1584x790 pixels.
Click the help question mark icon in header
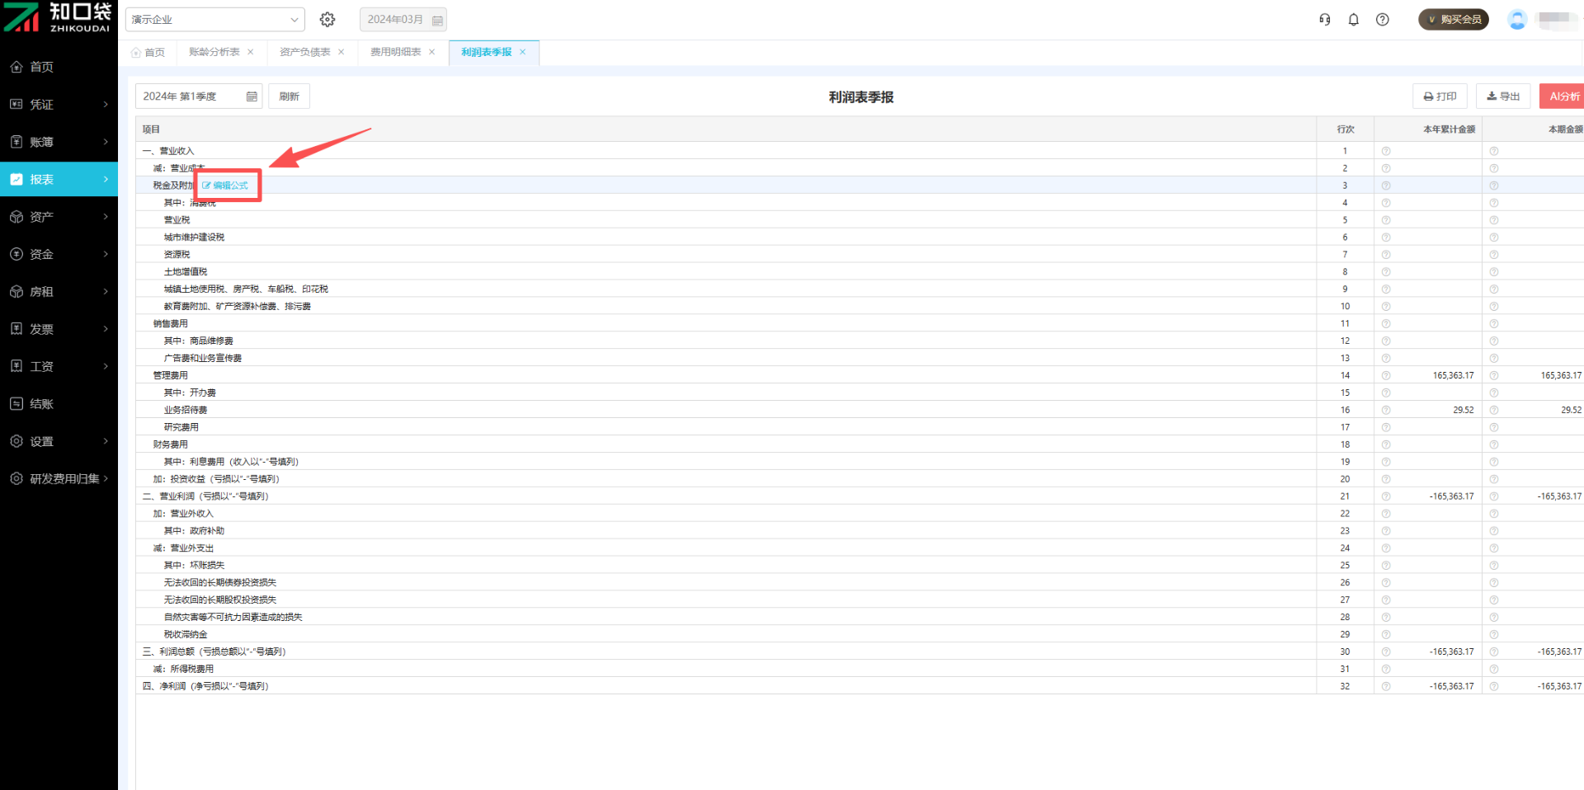coord(1382,20)
